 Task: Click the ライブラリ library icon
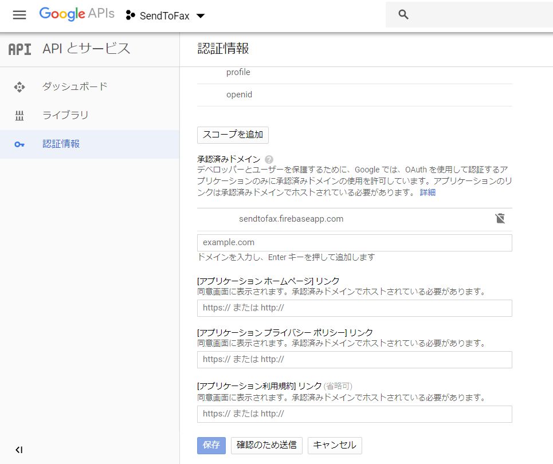(x=19, y=115)
